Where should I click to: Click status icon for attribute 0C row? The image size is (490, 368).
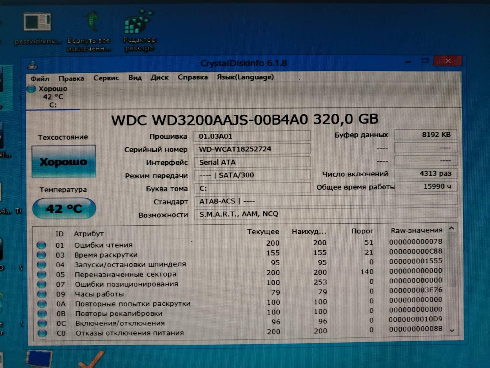42,324
